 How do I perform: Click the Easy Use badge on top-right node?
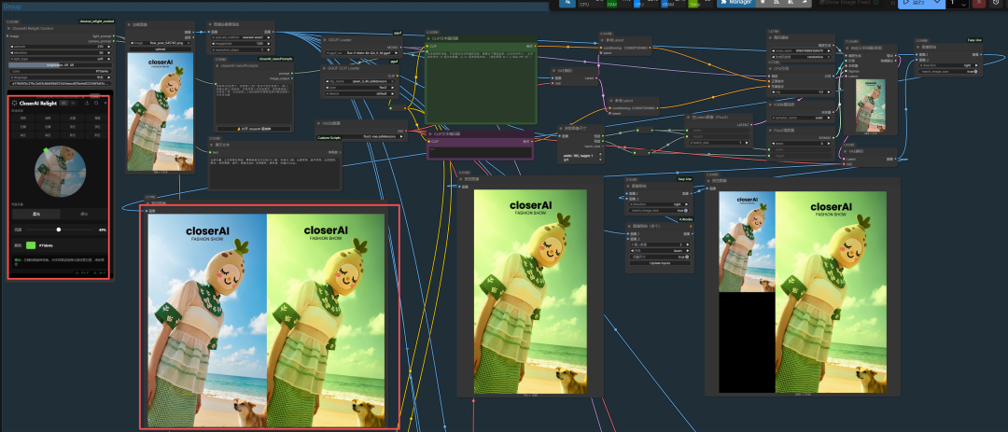click(x=973, y=40)
